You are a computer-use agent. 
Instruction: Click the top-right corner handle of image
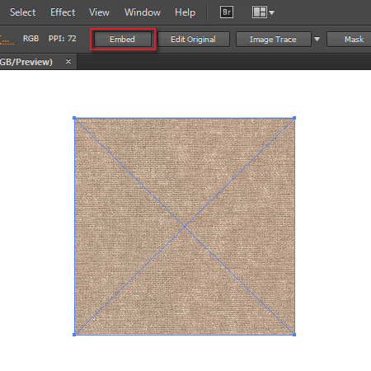click(294, 118)
